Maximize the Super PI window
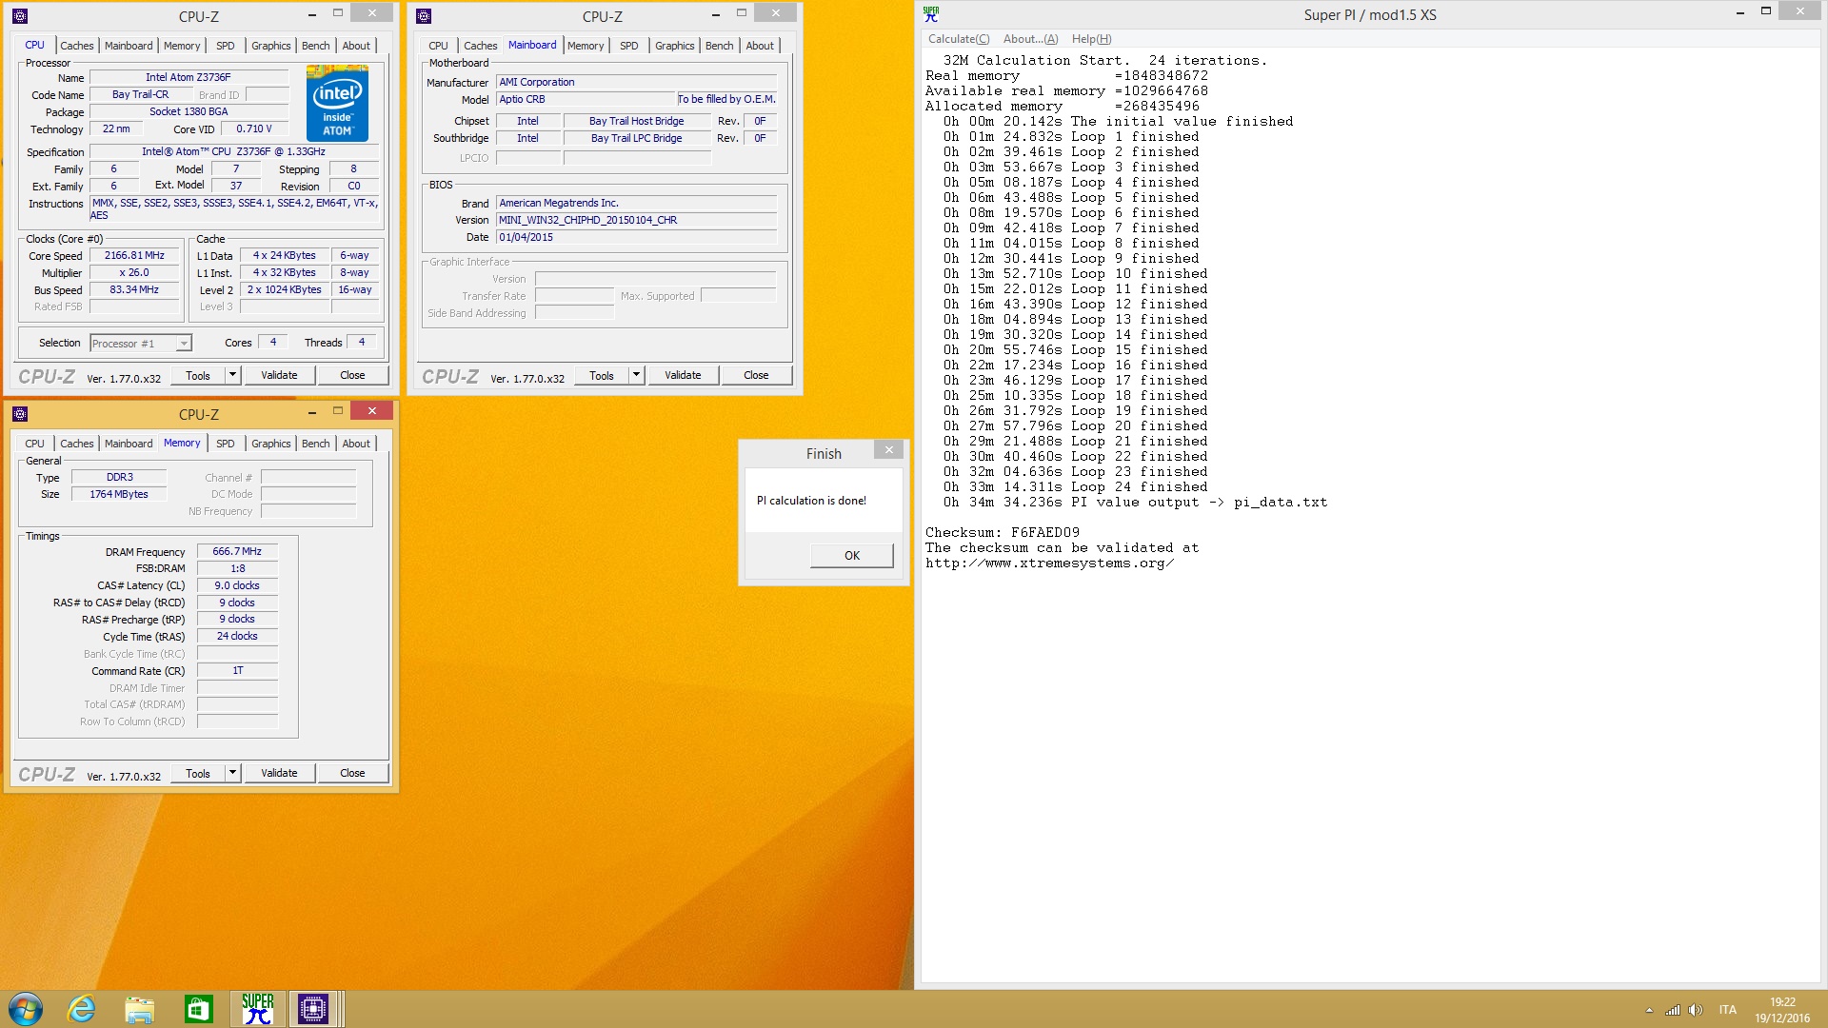1828x1028 pixels. [x=1766, y=11]
